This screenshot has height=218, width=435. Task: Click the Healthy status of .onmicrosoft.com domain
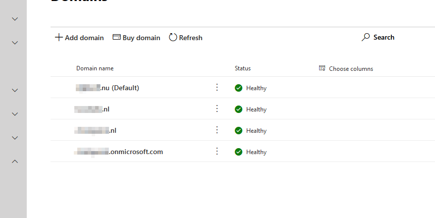[256, 152]
